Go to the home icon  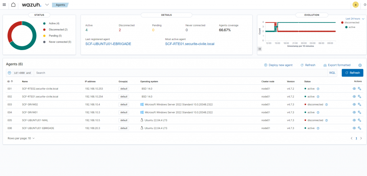point(13,5)
